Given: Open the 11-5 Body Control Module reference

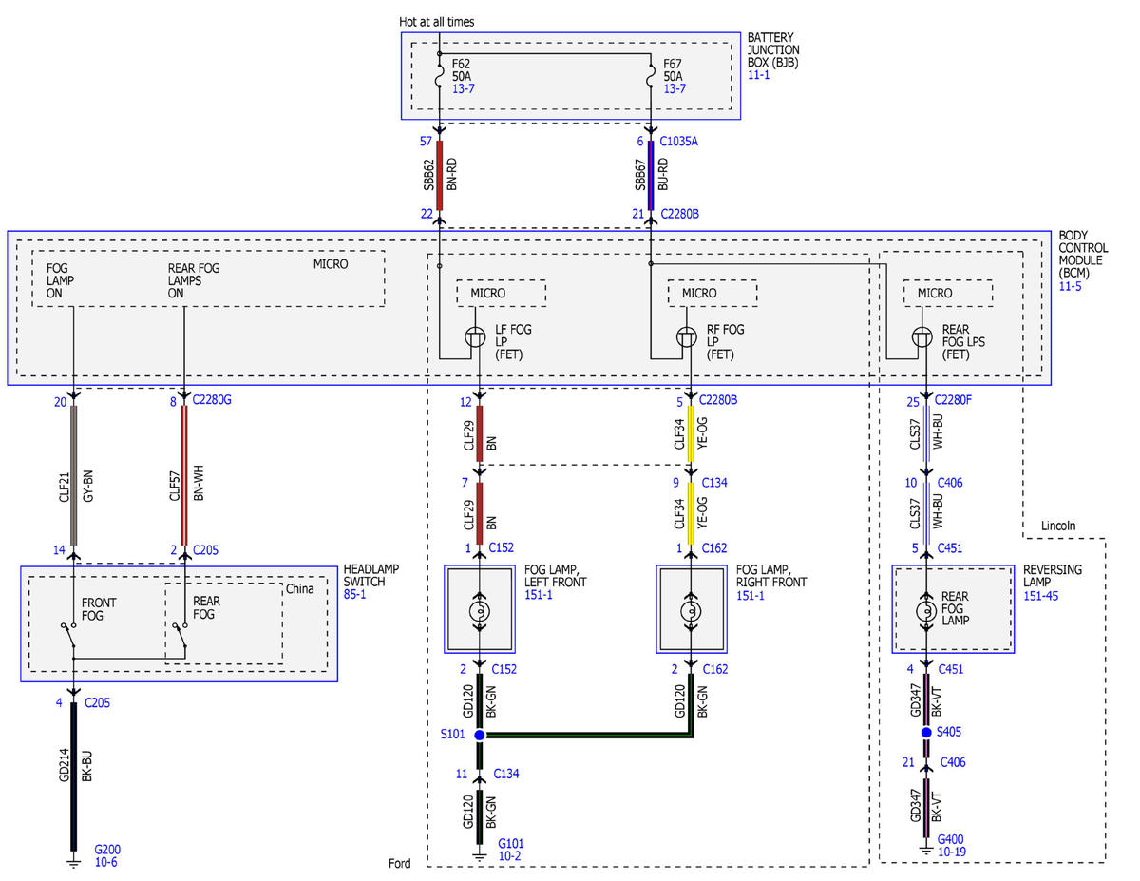Looking at the screenshot, I should [1070, 285].
